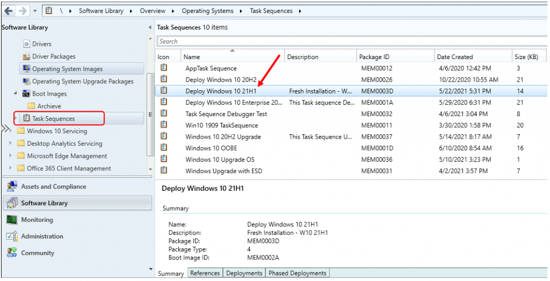
Task: Click the tree scrollbar up arrow
Action: pos(150,38)
